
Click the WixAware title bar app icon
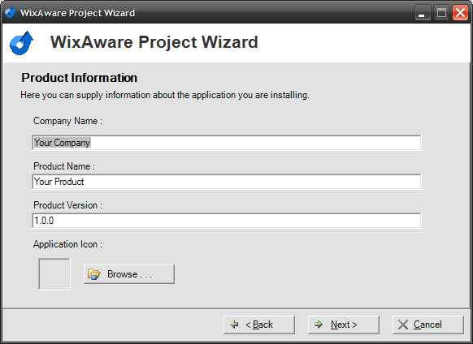10,13
